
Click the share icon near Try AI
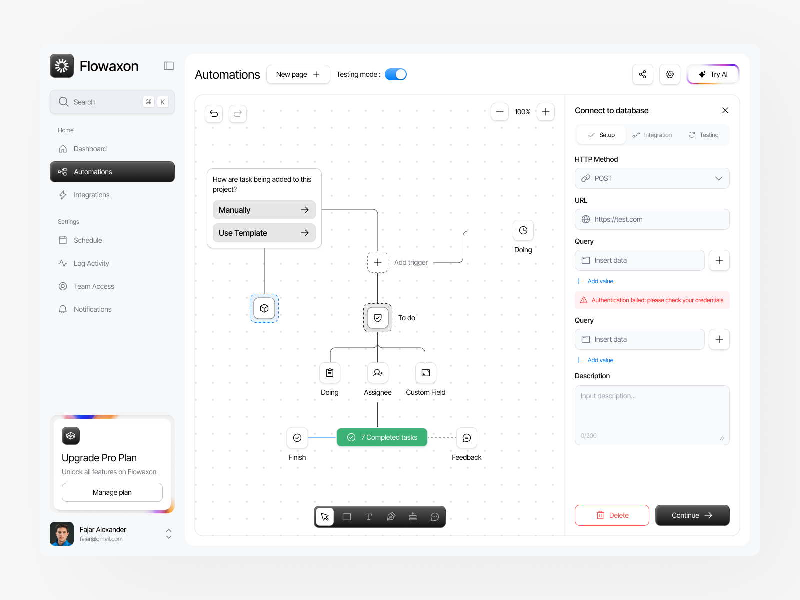pos(643,74)
